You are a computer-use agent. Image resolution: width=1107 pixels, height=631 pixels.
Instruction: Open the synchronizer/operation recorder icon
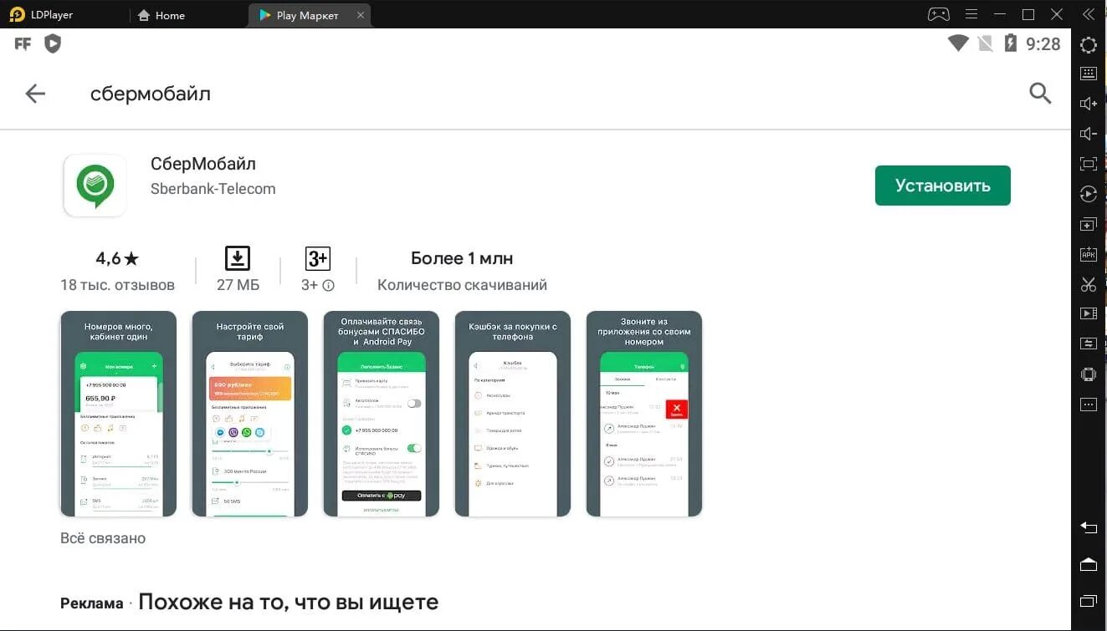pyautogui.click(x=1089, y=194)
